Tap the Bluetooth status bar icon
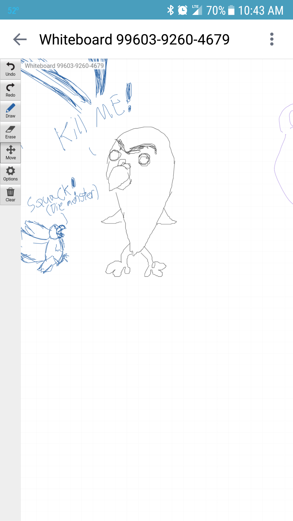Screen dimensions: 293x521 pyautogui.click(x=170, y=10)
